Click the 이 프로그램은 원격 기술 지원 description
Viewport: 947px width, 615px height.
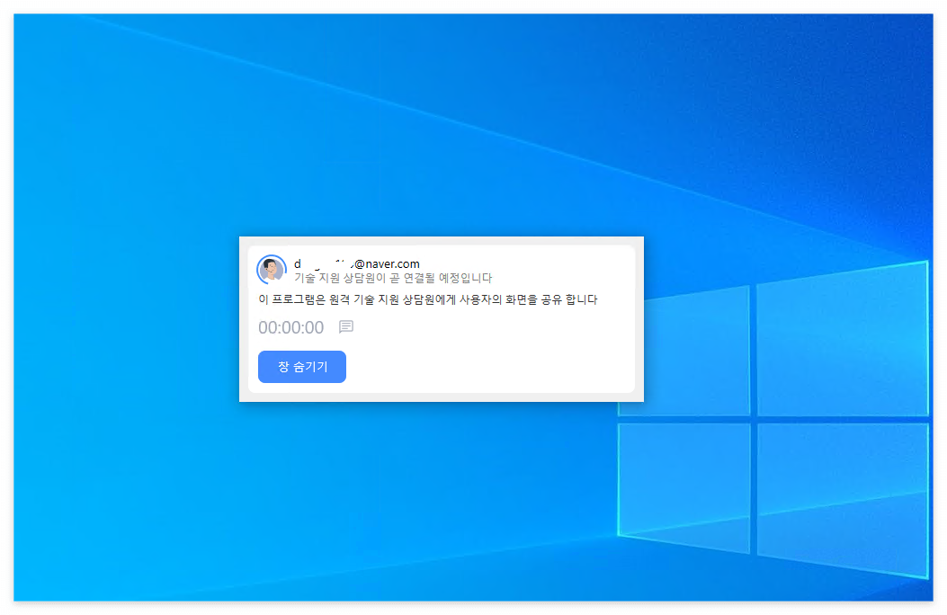click(x=427, y=299)
